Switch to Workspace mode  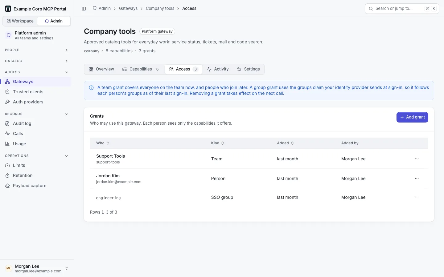point(20,21)
